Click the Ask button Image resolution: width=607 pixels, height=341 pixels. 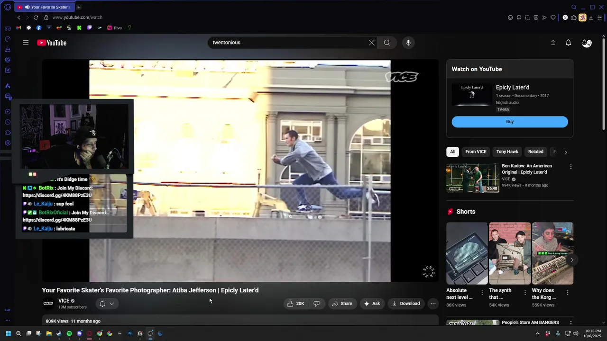click(x=372, y=304)
